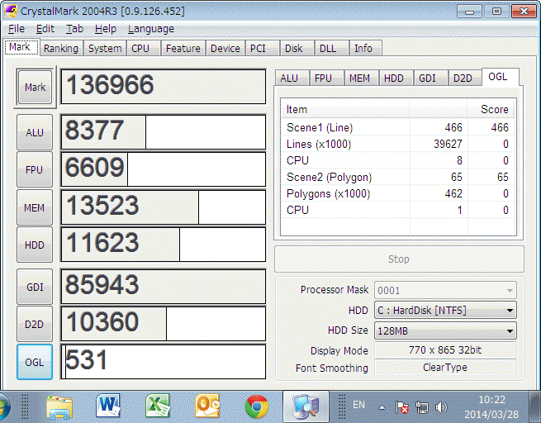Open the File menu
541x423 pixels.
pos(17,29)
